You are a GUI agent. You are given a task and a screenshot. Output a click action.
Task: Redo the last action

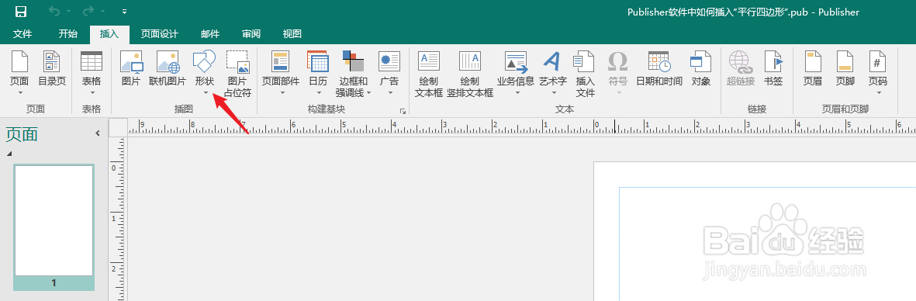point(88,12)
